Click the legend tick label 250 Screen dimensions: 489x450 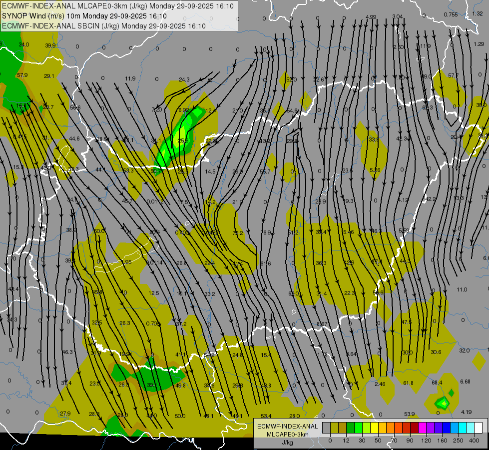coord(458,440)
